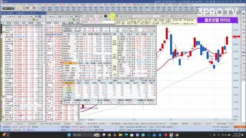Click the yellow document icon in main toolbar
Image resolution: width=246 pixels, height=138 pixels.
[17, 8]
